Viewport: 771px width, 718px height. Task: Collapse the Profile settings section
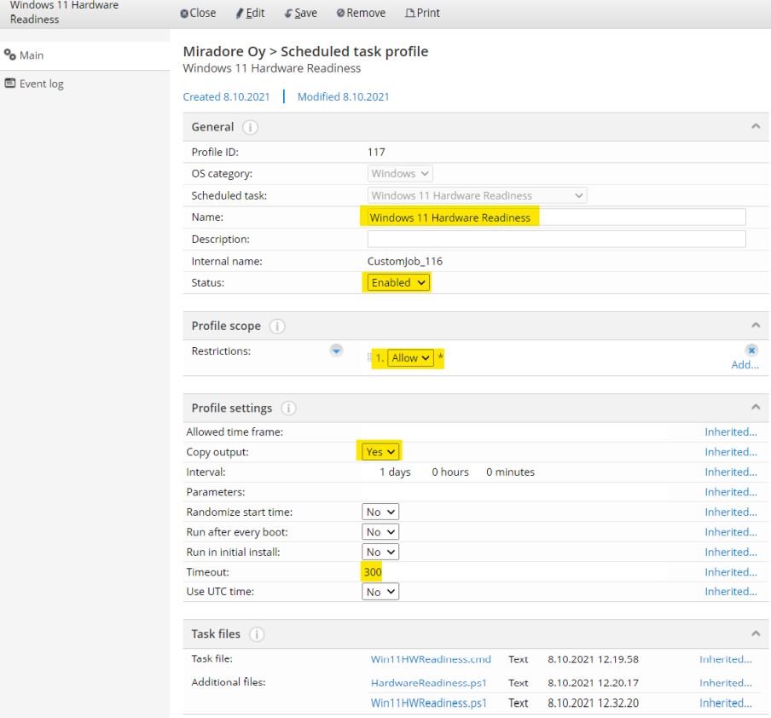click(756, 408)
